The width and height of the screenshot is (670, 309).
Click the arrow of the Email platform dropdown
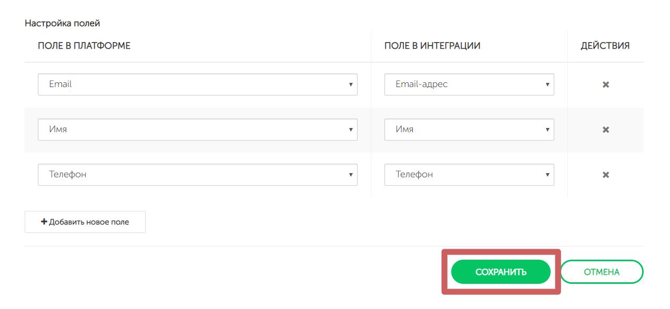(x=351, y=84)
